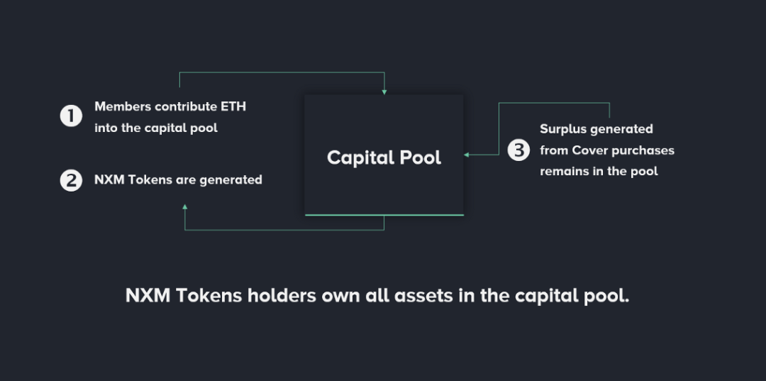Image resolution: width=766 pixels, height=381 pixels.
Task: Click the horizontal connector line above step one
Action: 282,72
